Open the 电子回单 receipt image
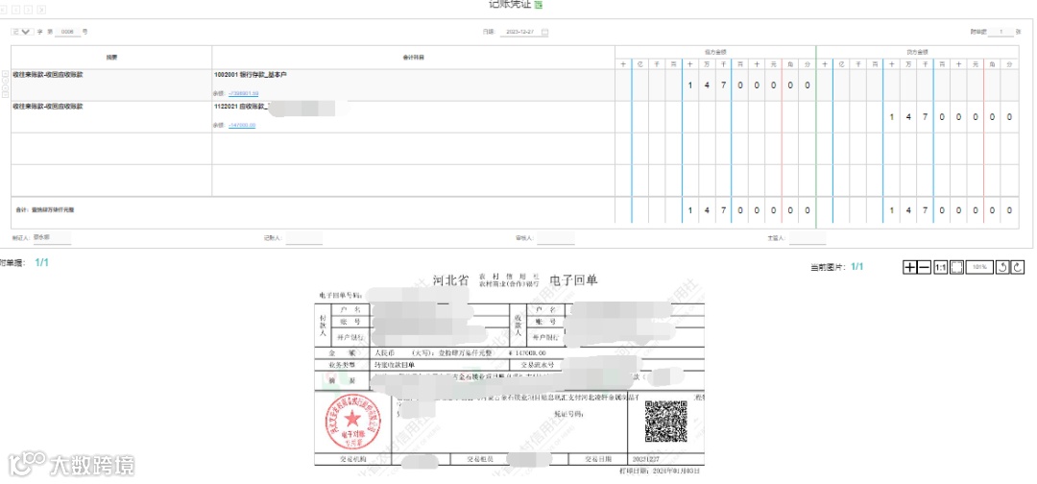Image resolution: width=1037 pixels, height=484 pixels. pos(509,374)
